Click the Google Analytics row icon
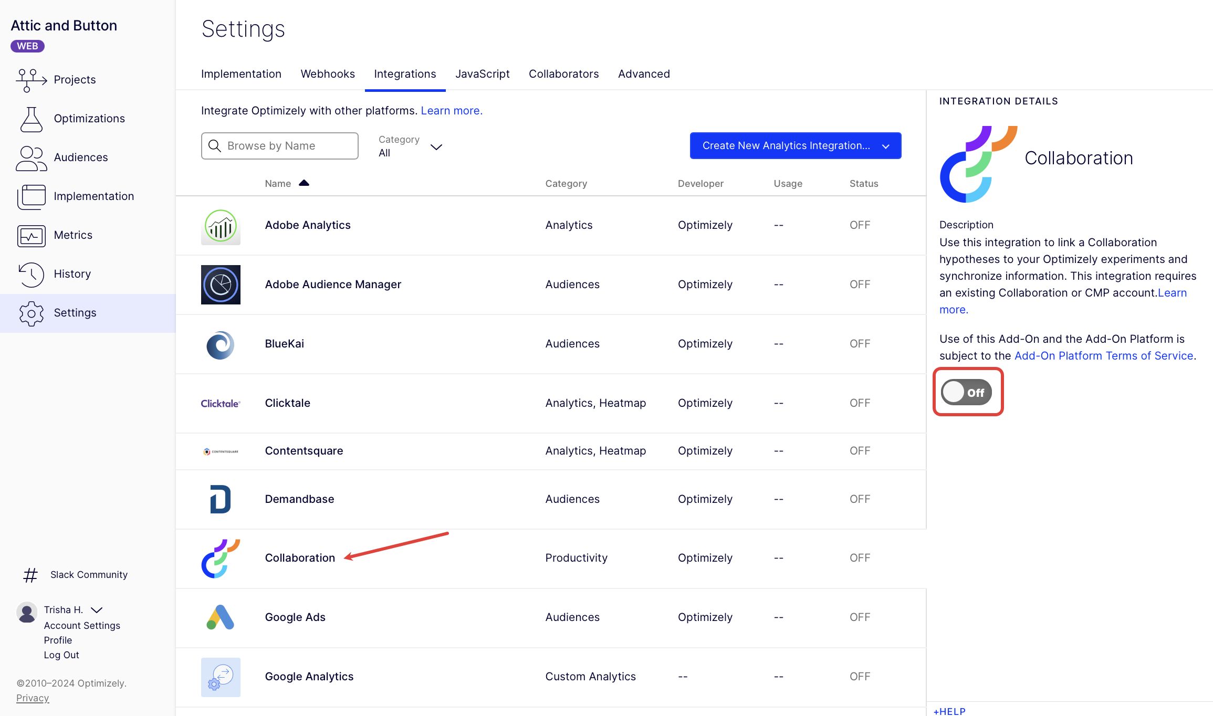 pos(221,677)
